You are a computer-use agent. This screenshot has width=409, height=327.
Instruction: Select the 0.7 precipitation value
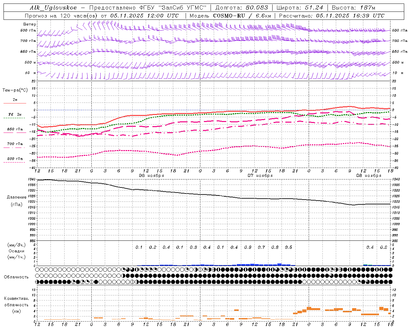tap(261, 247)
